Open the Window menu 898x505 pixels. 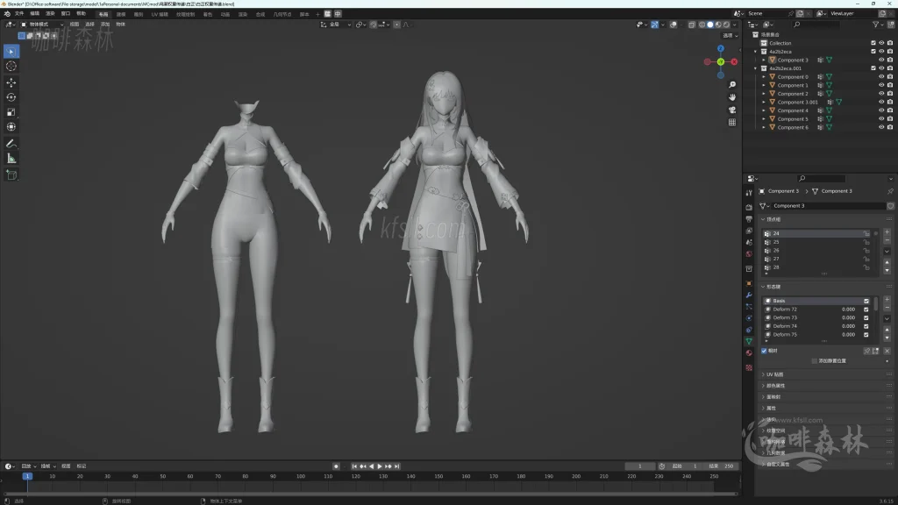[x=65, y=14]
